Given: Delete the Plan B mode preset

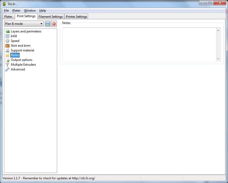Looking at the screenshot, I should tap(54, 24).
